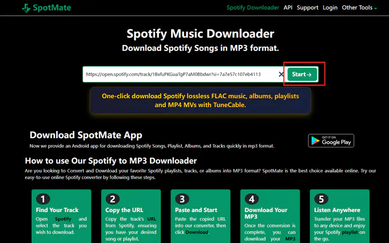Open the Spotify Downloader nav link
Screen dimensions: 389x243
(252, 8)
